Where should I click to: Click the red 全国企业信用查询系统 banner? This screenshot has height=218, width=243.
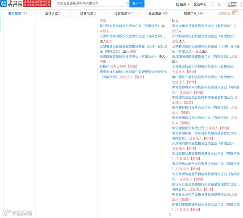pos(37,3)
